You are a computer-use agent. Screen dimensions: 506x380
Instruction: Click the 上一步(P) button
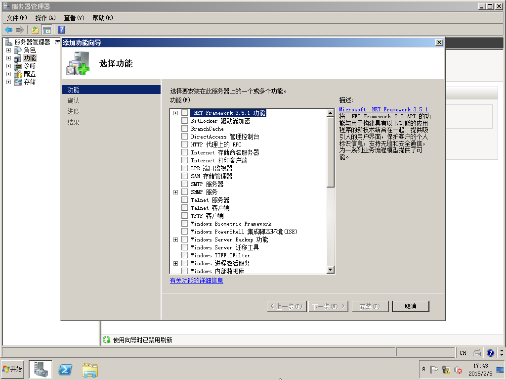(287, 306)
